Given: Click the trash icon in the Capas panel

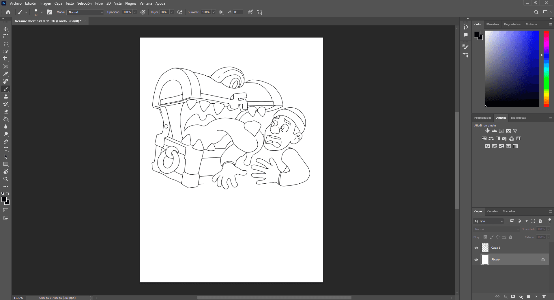Looking at the screenshot, I should (x=544, y=297).
